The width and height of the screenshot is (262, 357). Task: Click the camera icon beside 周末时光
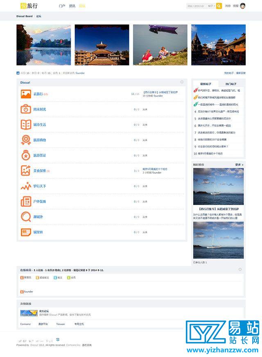click(26, 109)
